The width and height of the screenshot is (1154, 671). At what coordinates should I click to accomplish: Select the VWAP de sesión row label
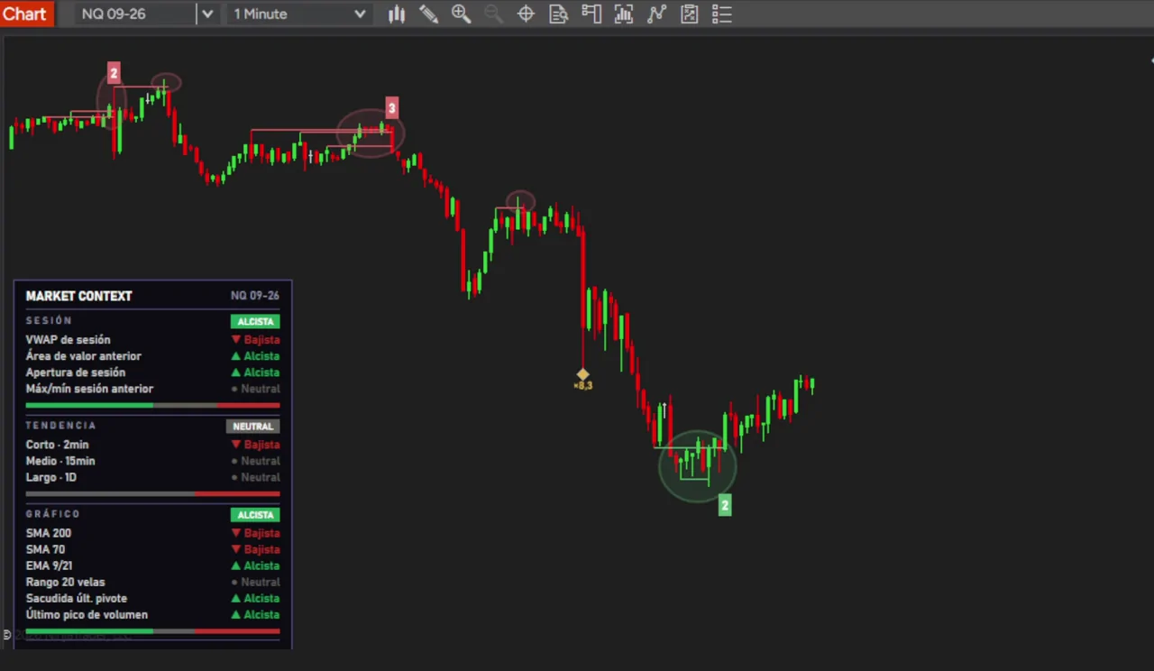(69, 340)
